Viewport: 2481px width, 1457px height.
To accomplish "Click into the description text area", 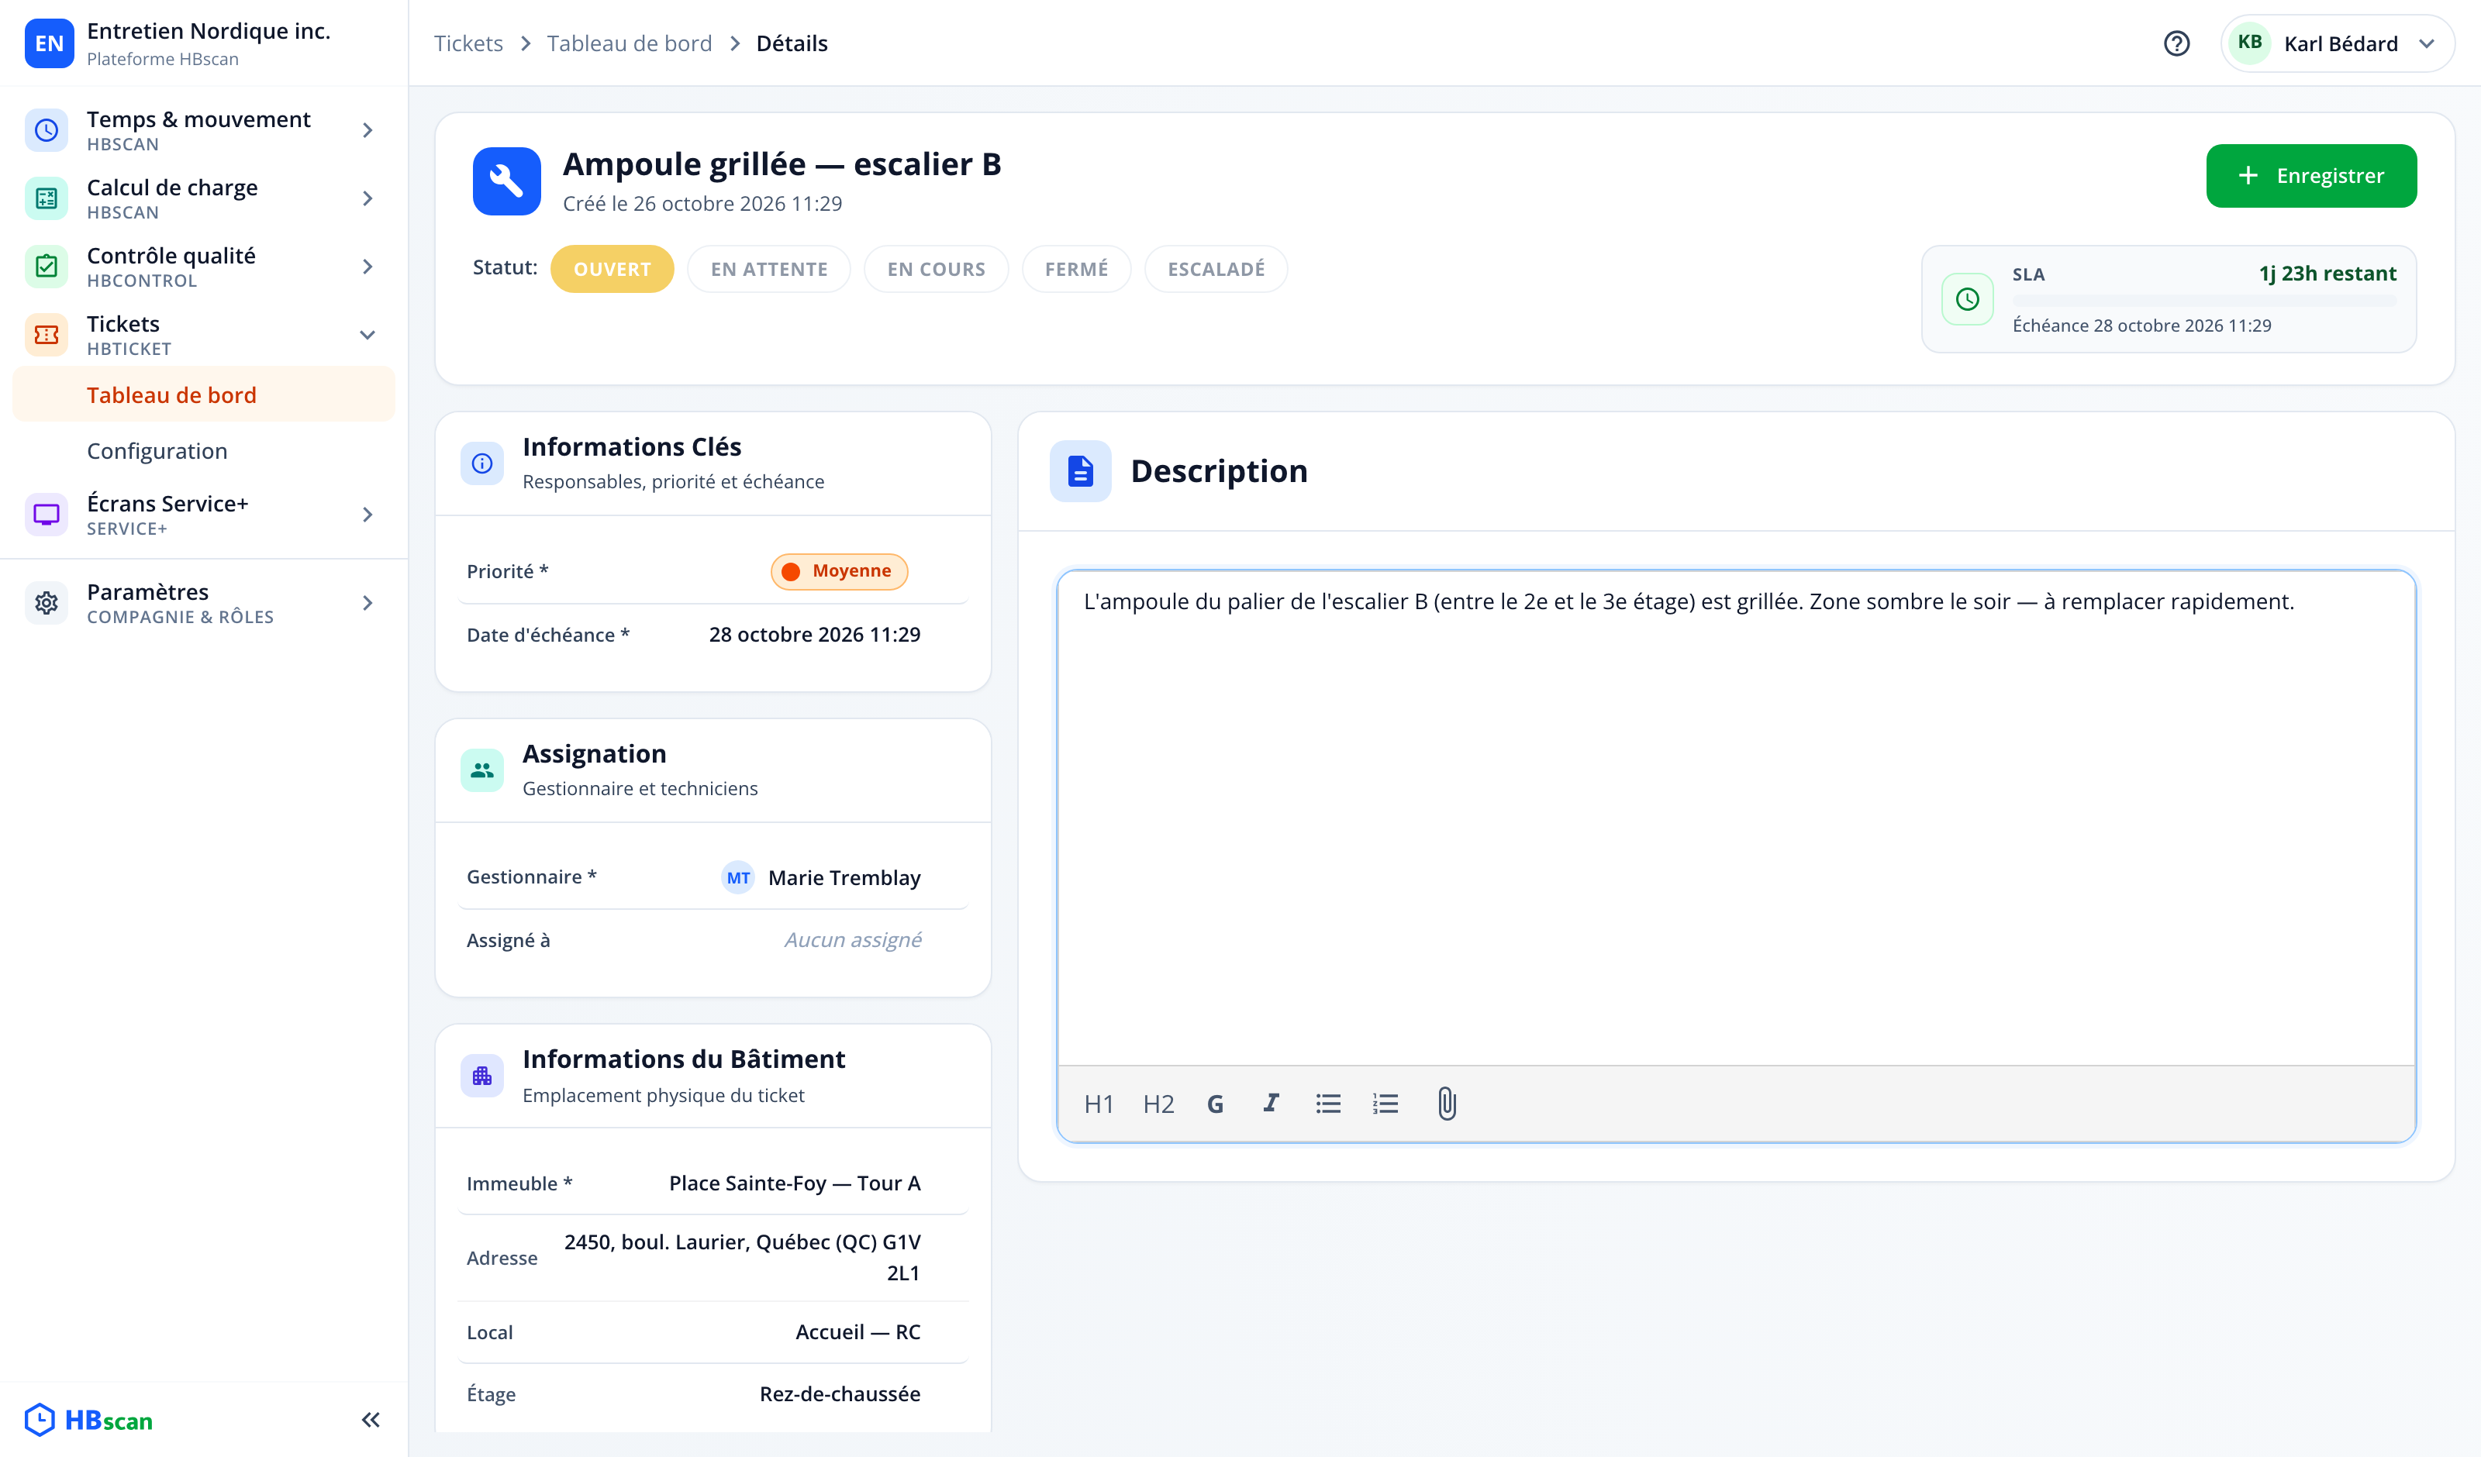I will [1736, 817].
